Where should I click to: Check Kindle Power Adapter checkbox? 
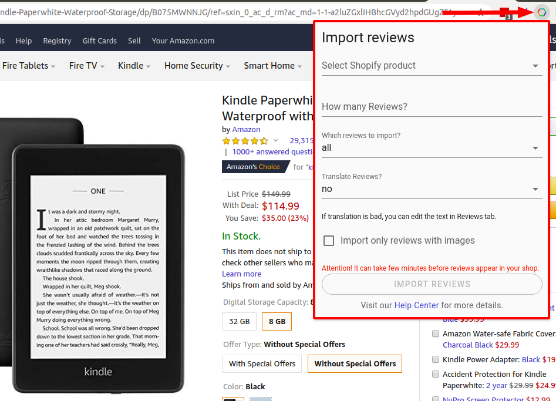(x=436, y=359)
